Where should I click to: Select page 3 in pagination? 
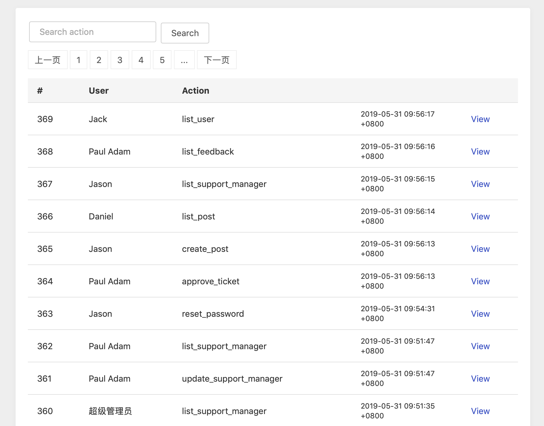pos(120,60)
